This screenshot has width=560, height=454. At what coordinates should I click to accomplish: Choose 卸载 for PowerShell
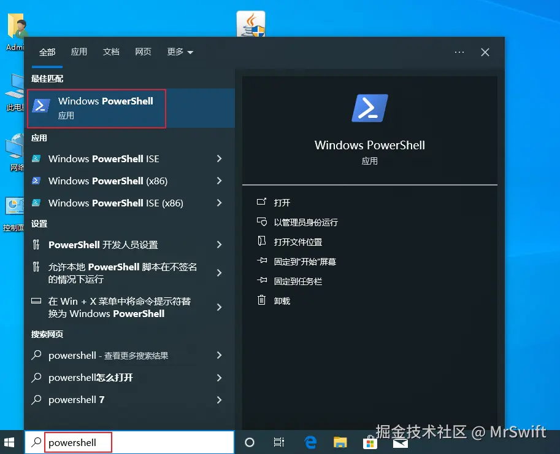click(x=282, y=301)
